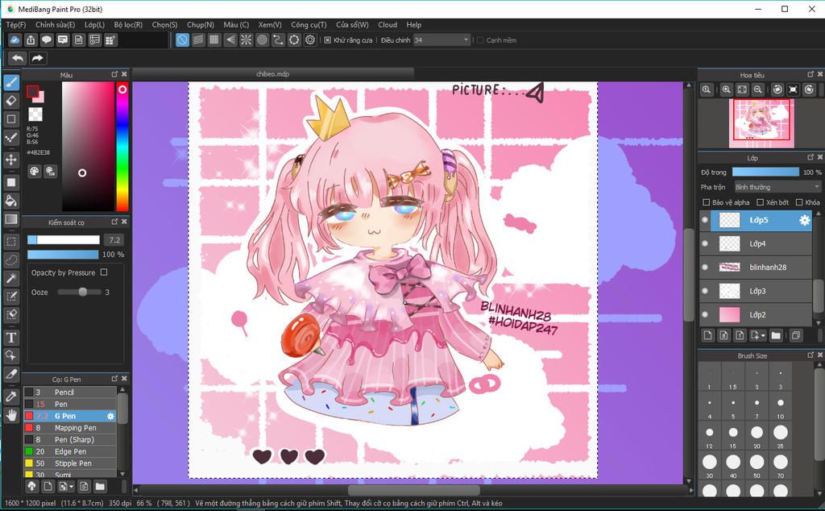Hide the blinhanh28 layer
825x511 pixels.
click(x=705, y=268)
